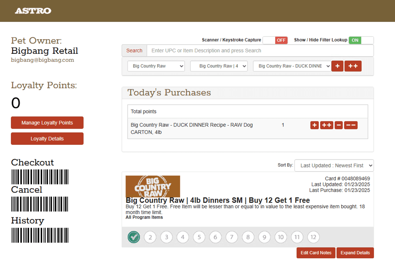The height and width of the screenshot is (271, 395).
Task: Click punch circle number 2
Action: 150,237
